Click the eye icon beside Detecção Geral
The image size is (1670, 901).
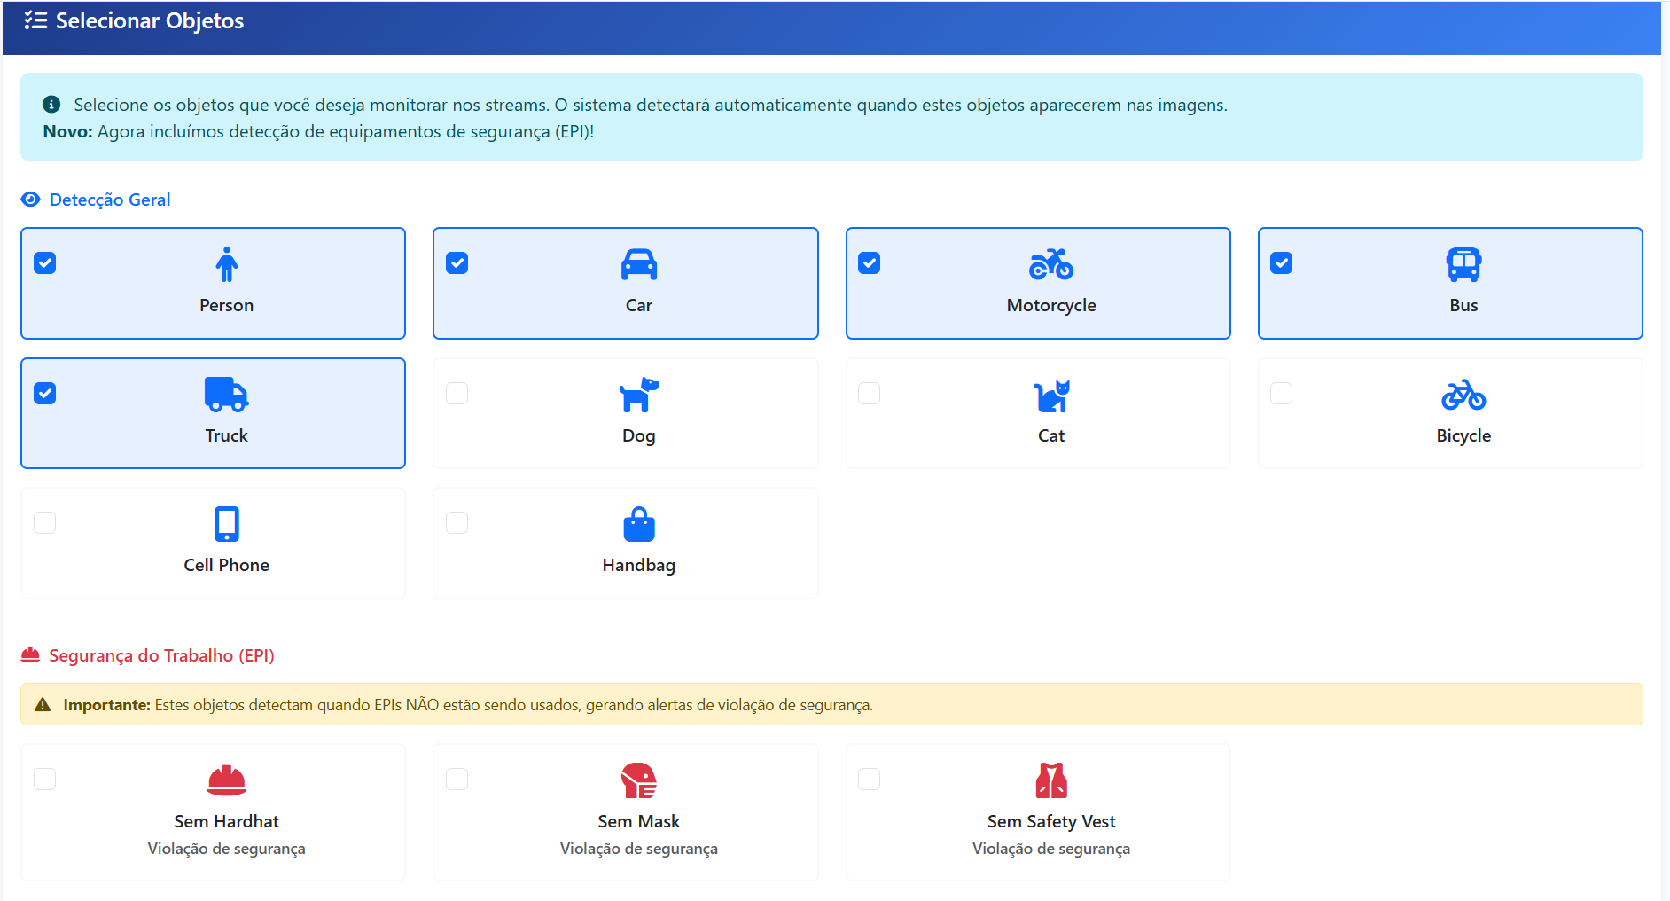pyautogui.click(x=30, y=200)
